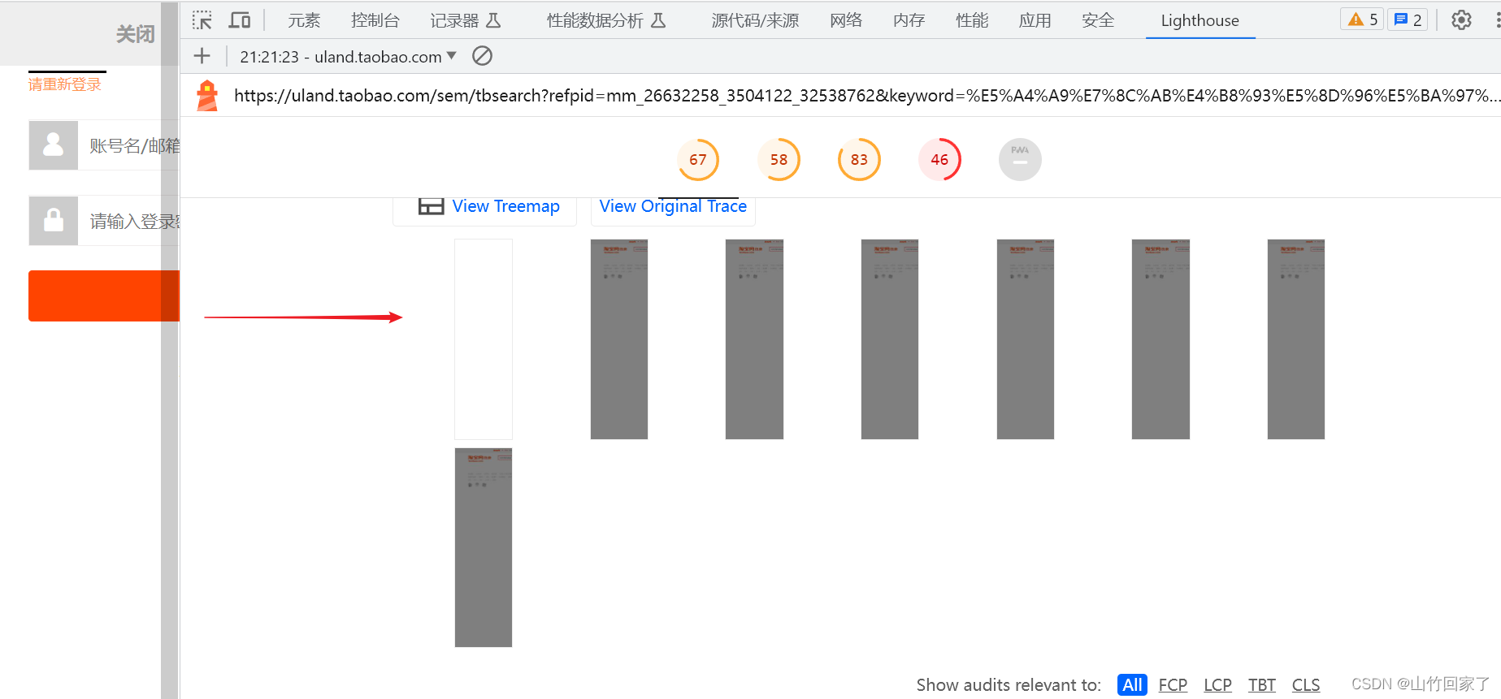Viewport: 1501px width, 699px height.
Task: Open the 应用 tab
Action: 1035,20
